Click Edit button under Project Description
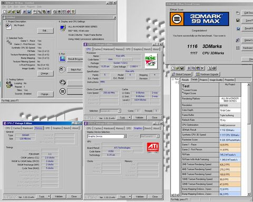 45,31
